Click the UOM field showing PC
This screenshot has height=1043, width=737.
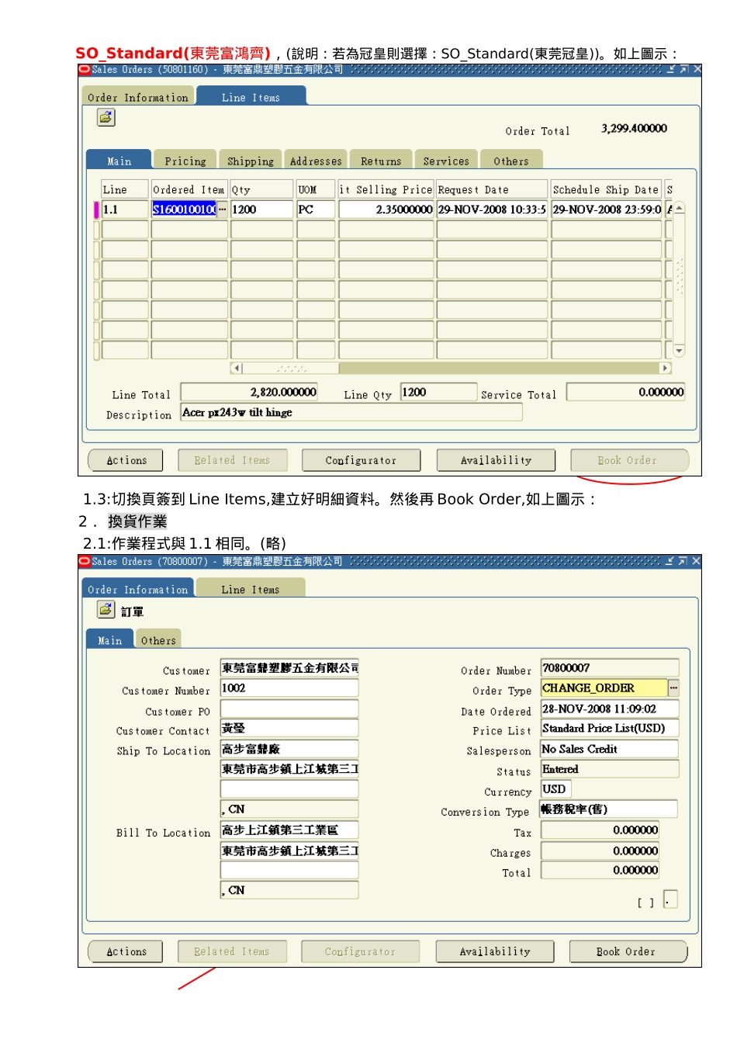click(x=316, y=210)
